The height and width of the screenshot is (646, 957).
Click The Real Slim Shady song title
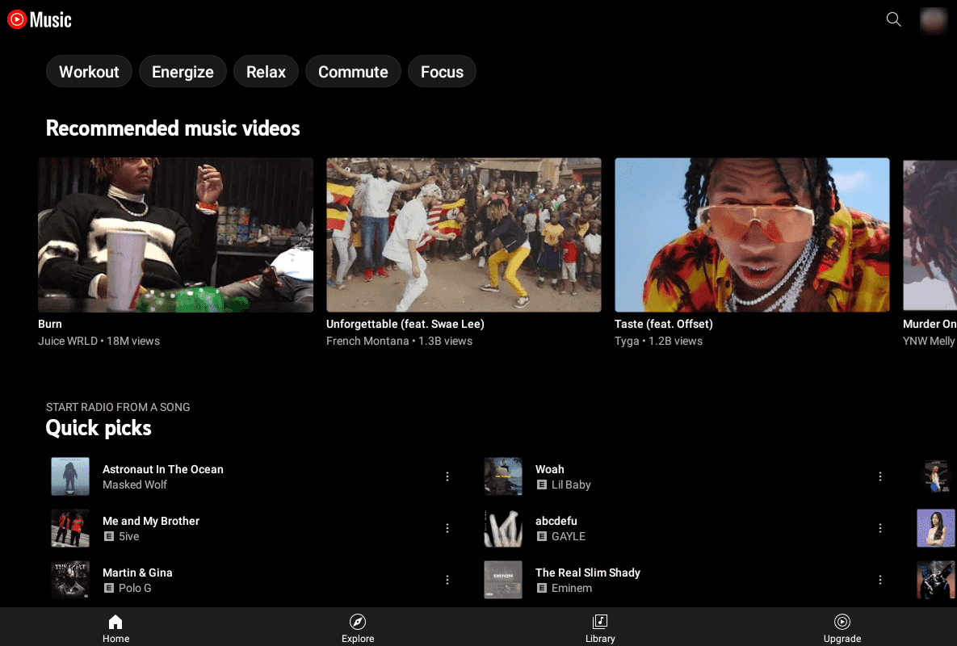588,573
